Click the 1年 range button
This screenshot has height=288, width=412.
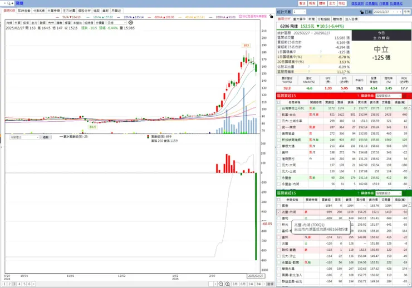tap(251, 284)
